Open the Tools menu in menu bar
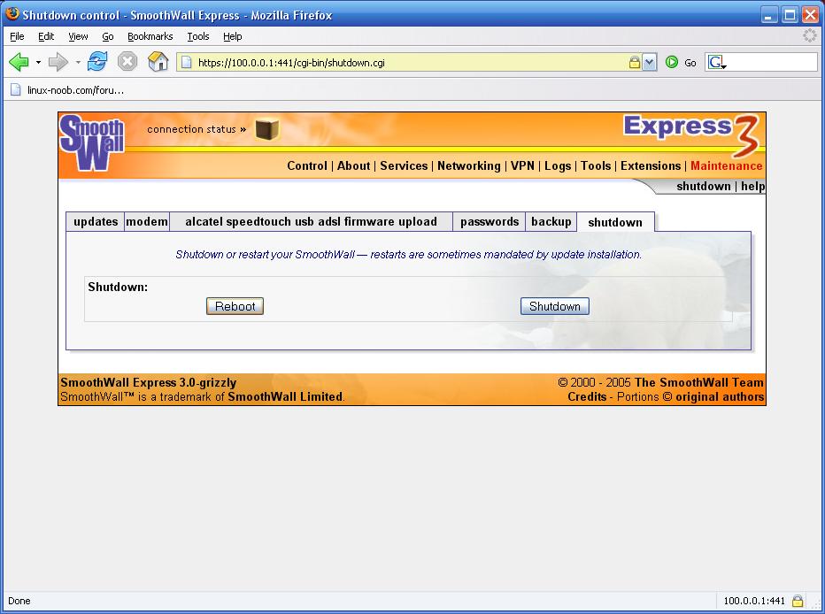The height and width of the screenshot is (614, 825). click(x=197, y=36)
